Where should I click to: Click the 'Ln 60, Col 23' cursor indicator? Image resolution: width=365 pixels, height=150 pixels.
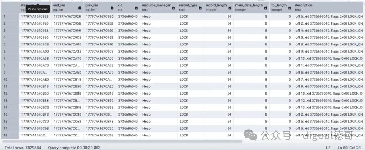click(x=349, y=148)
